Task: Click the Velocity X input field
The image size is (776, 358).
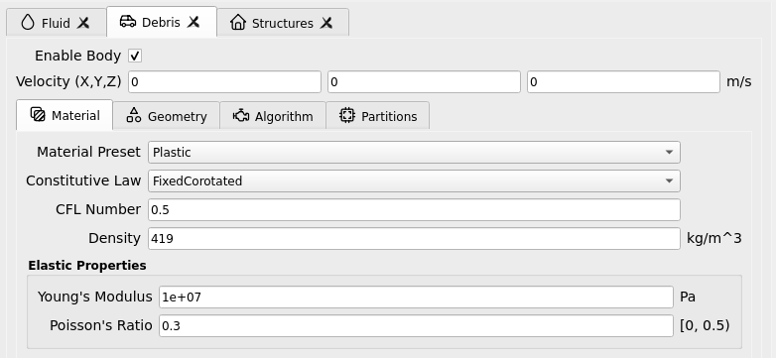Action: (x=224, y=82)
